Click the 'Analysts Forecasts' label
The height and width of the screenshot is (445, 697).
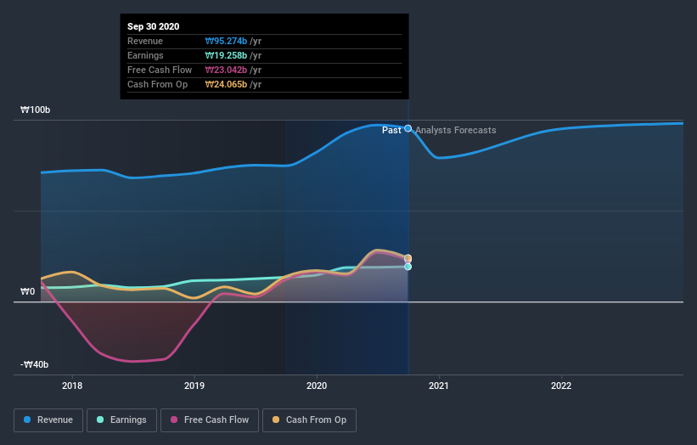coord(456,130)
